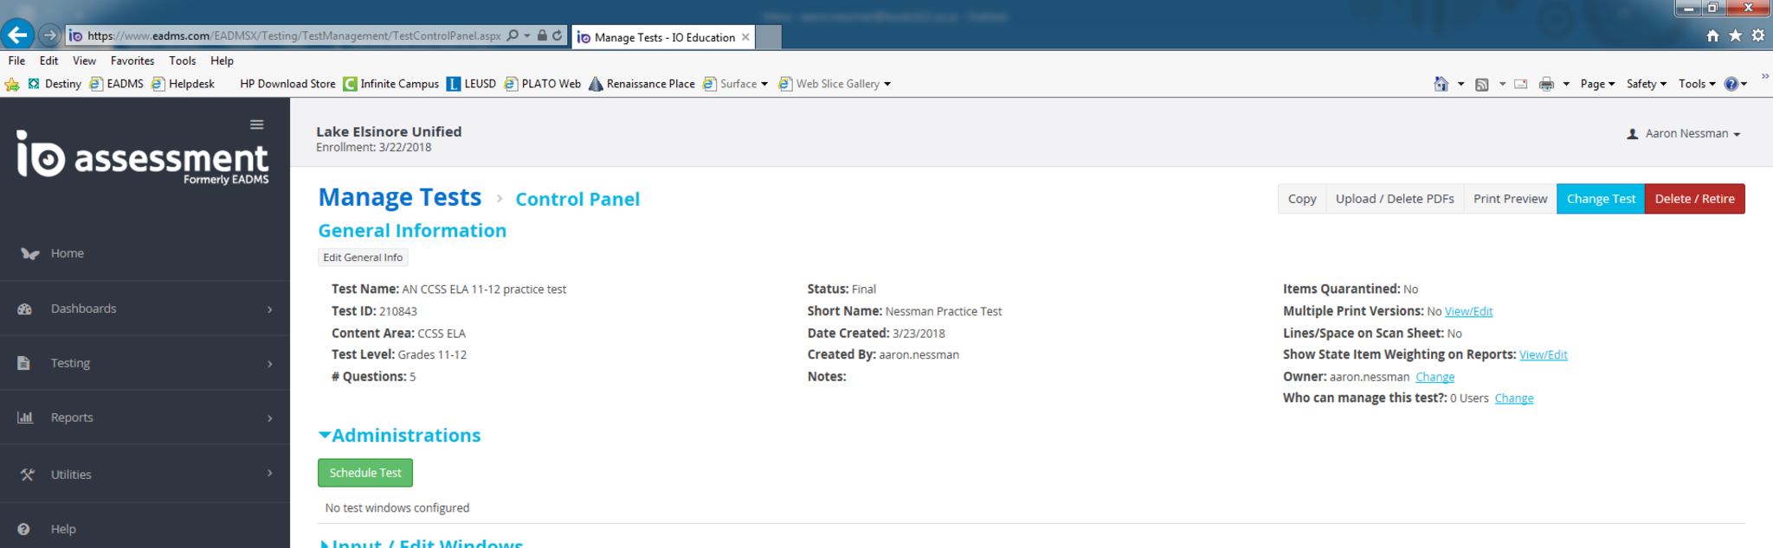
Task: Click the browser address bar URL field
Action: point(294,35)
